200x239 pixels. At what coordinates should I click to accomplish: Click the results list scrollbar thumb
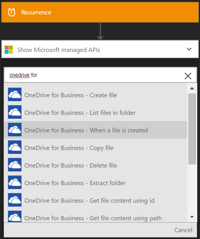[x=192, y=129]
